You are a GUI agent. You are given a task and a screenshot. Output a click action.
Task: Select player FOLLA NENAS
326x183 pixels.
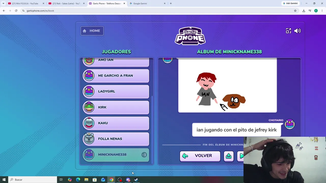[116, 139]
